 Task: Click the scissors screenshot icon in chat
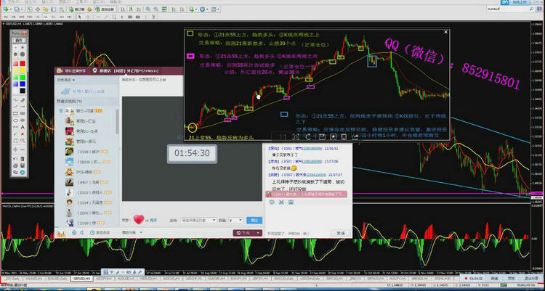[x=281, y=202]
